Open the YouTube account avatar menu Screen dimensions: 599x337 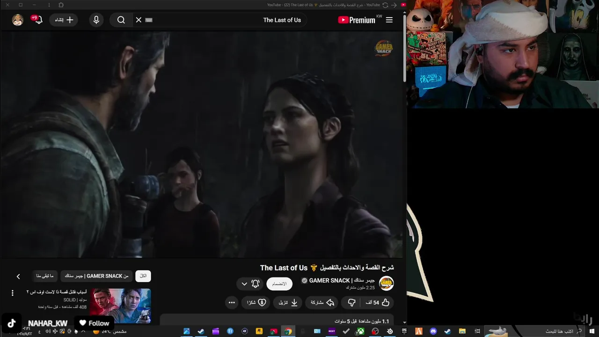[18, 20]
